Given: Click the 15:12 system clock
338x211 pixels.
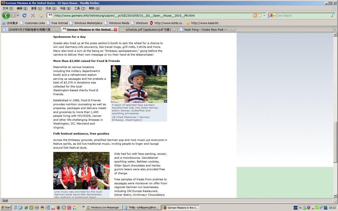Looking at the screenshot, I should (x=332, y=208).
